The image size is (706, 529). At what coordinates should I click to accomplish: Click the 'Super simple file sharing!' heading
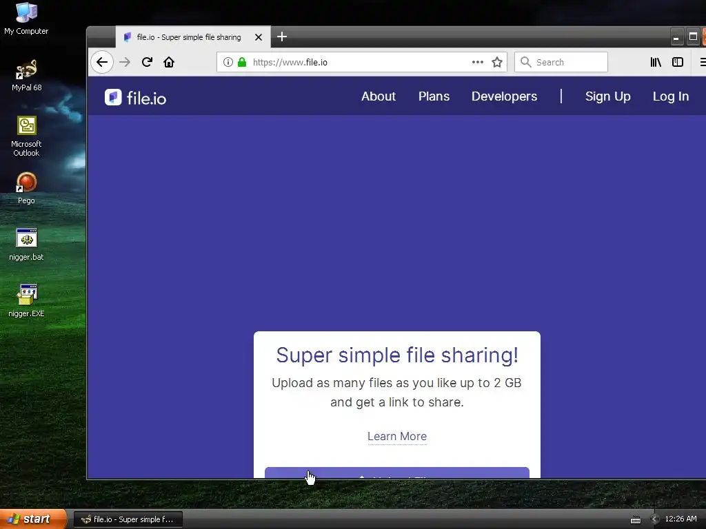pyautogui.click(x=397, y=355)
